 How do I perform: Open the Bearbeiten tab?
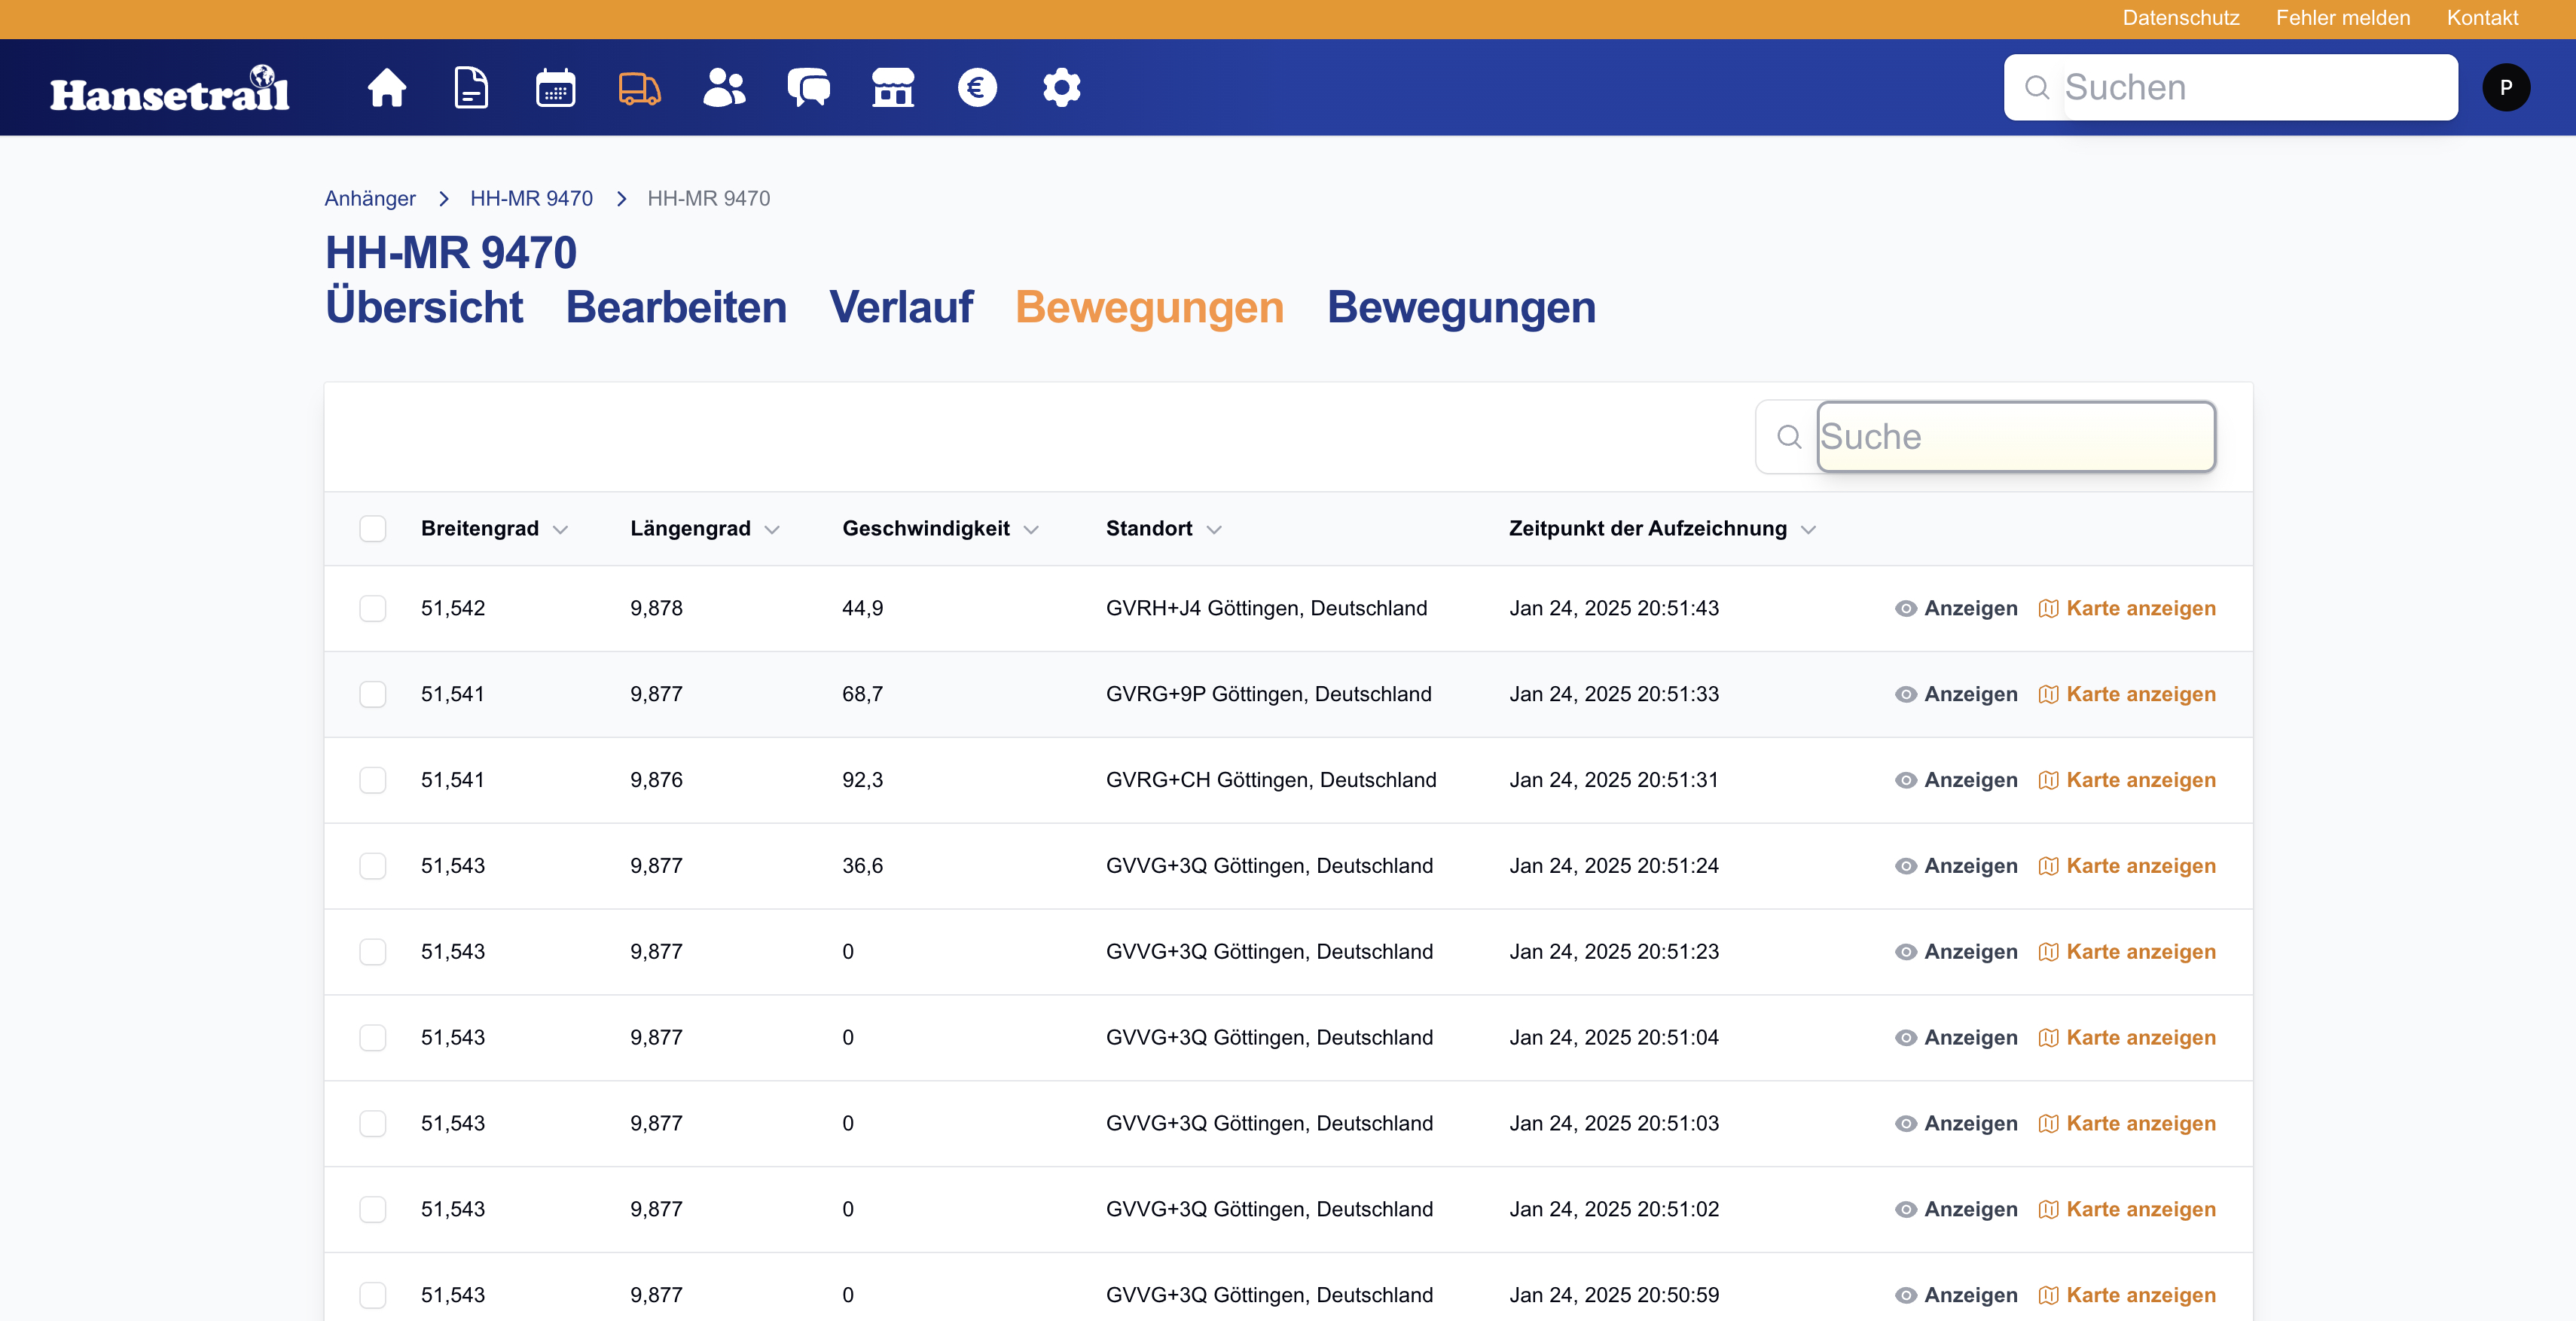(x=676, y=307)
